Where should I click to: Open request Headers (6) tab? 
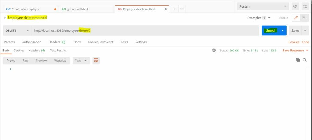click(57, 42)
